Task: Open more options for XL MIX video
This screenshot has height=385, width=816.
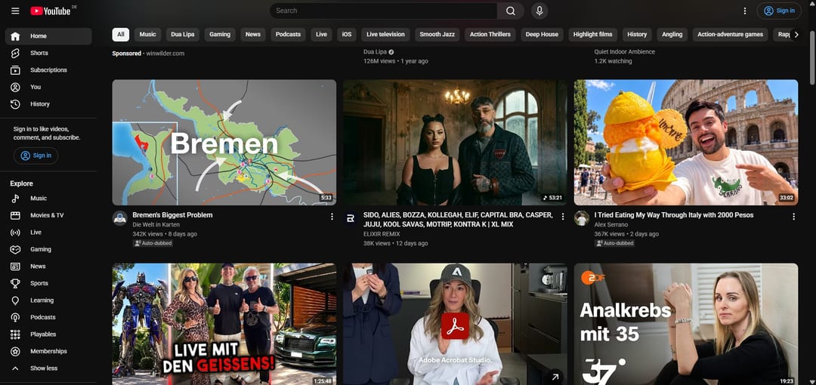Action: coord(563,217)
